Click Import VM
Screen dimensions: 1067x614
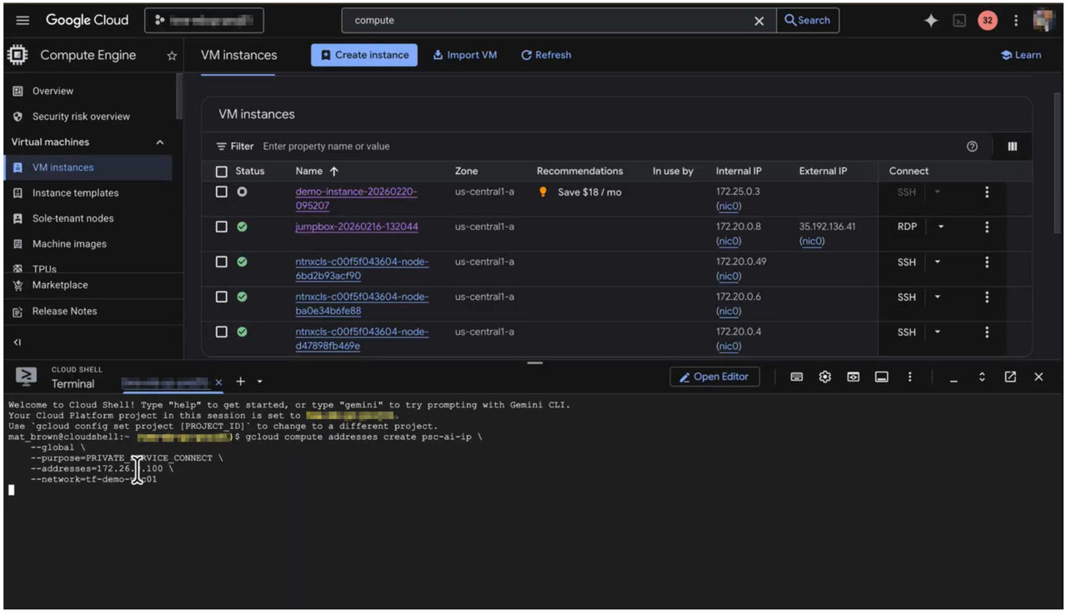click(x=465, y=55)
